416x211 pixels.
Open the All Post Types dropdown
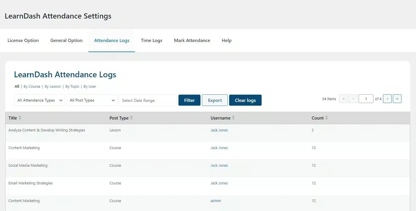(92, 100)
